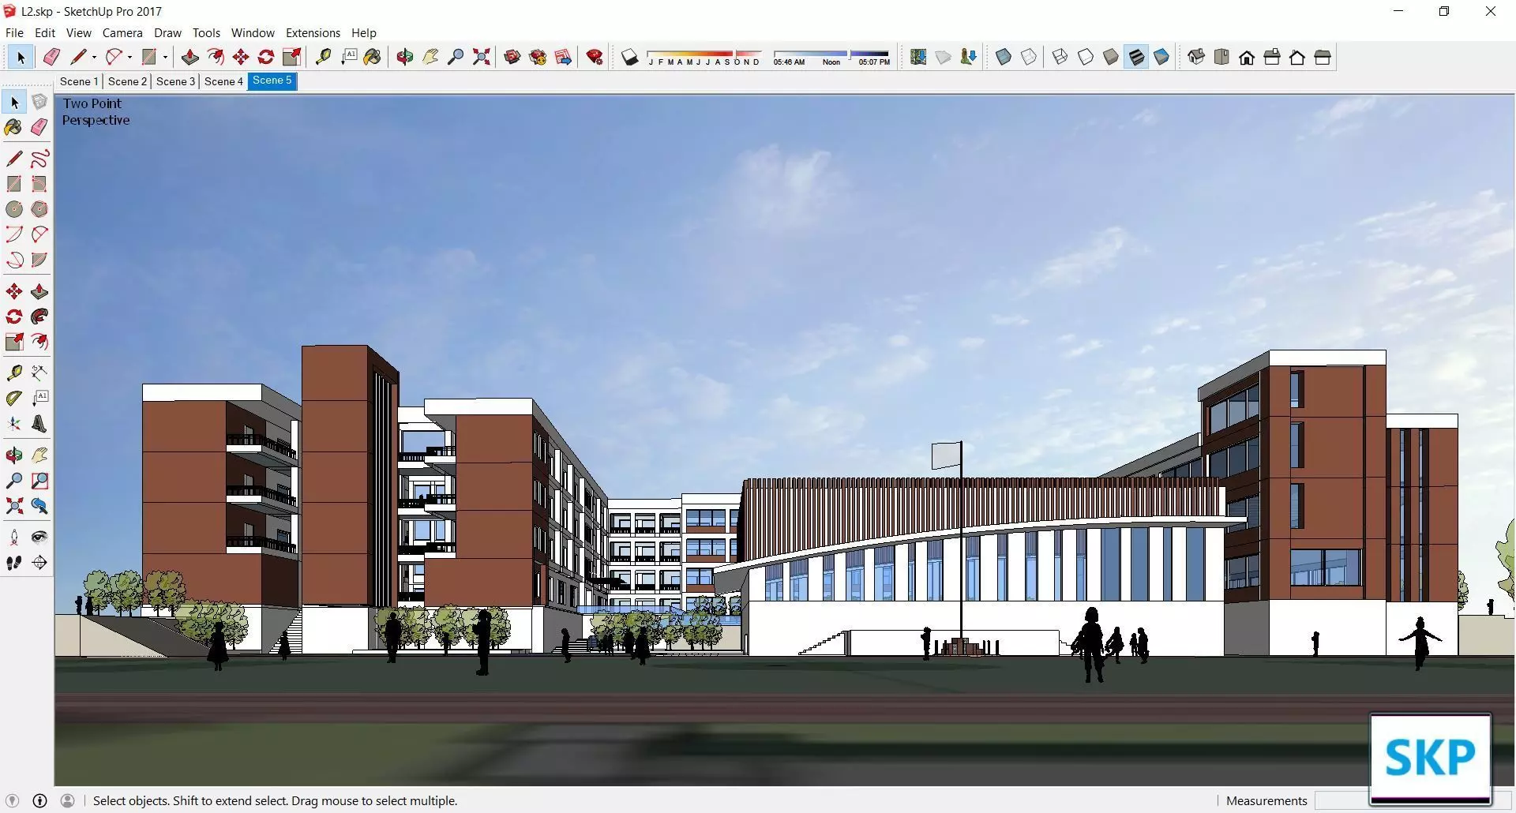Image resolution: width=1516 pixels, height=813 pixels.
Task: Click the Orbit tool in top toolbar
Action: (x=405, y=57)
